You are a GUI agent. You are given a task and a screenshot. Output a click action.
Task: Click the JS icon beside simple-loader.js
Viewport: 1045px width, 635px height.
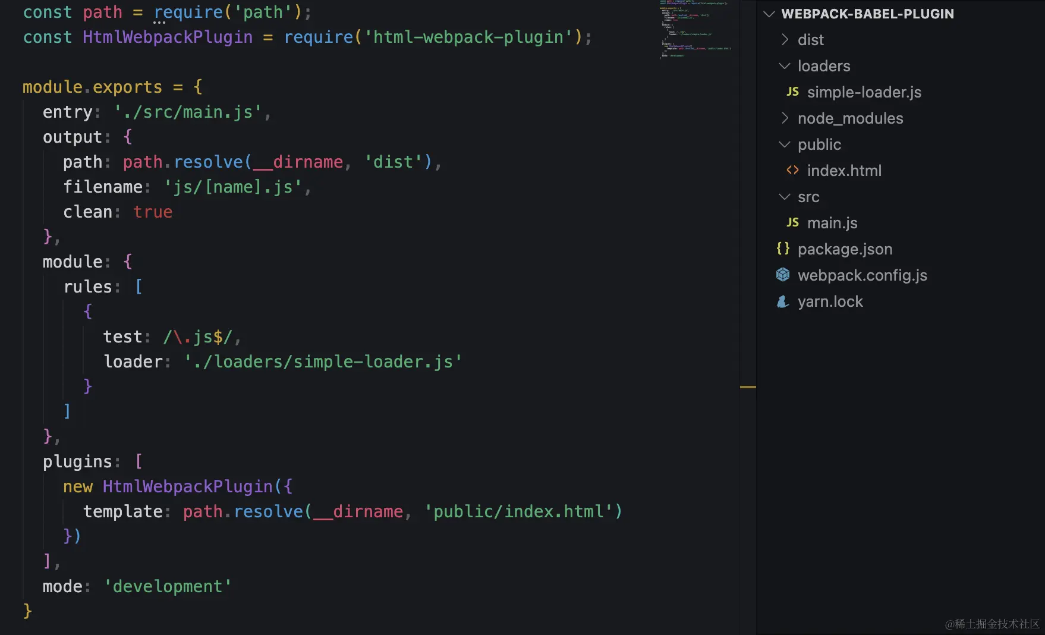pos(792,92)
